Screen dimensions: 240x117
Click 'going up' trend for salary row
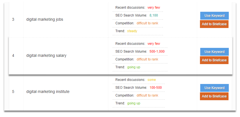(134, 67)
